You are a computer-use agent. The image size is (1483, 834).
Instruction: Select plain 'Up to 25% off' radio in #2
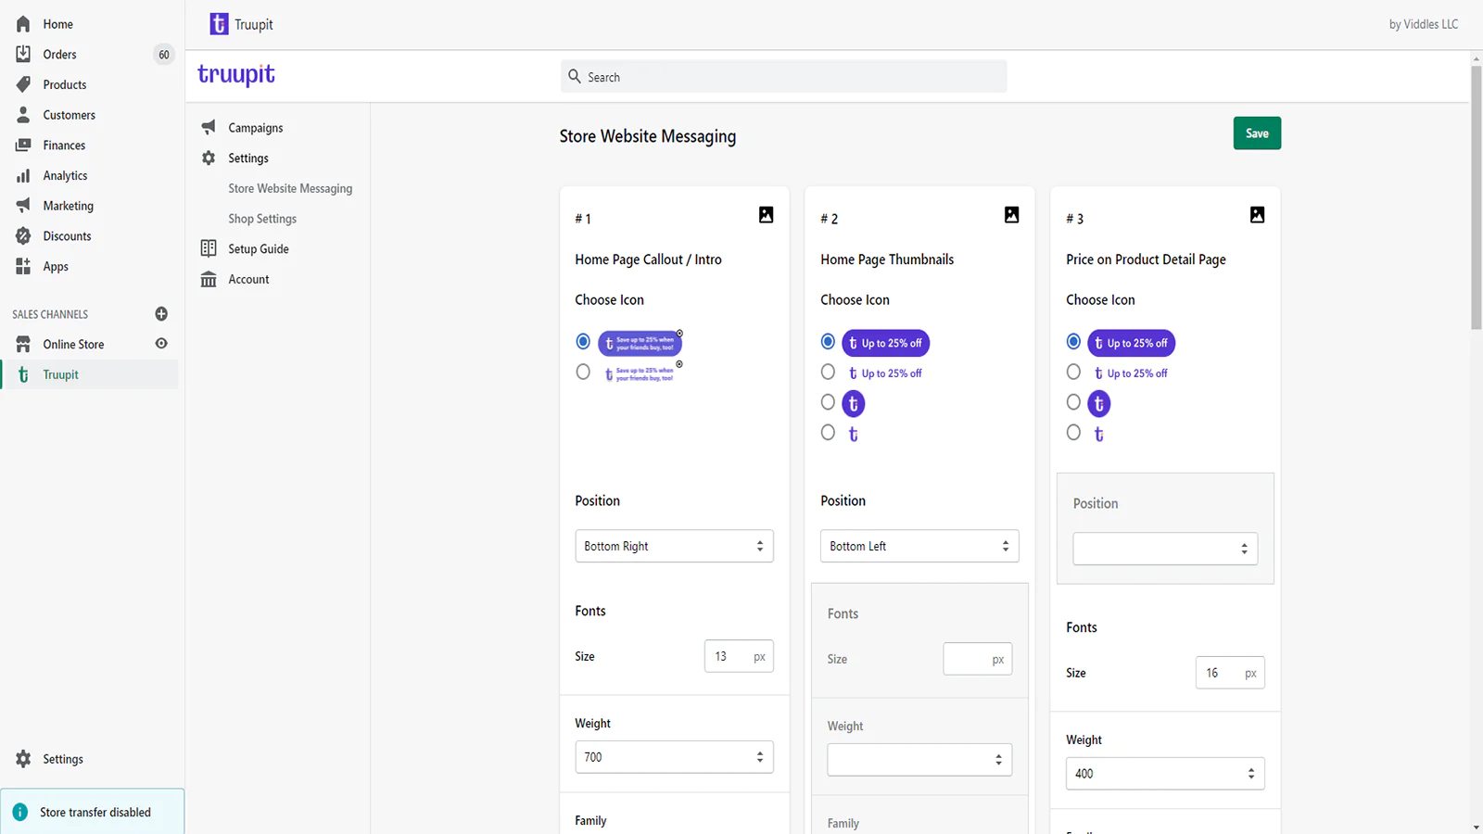(829, 372)
